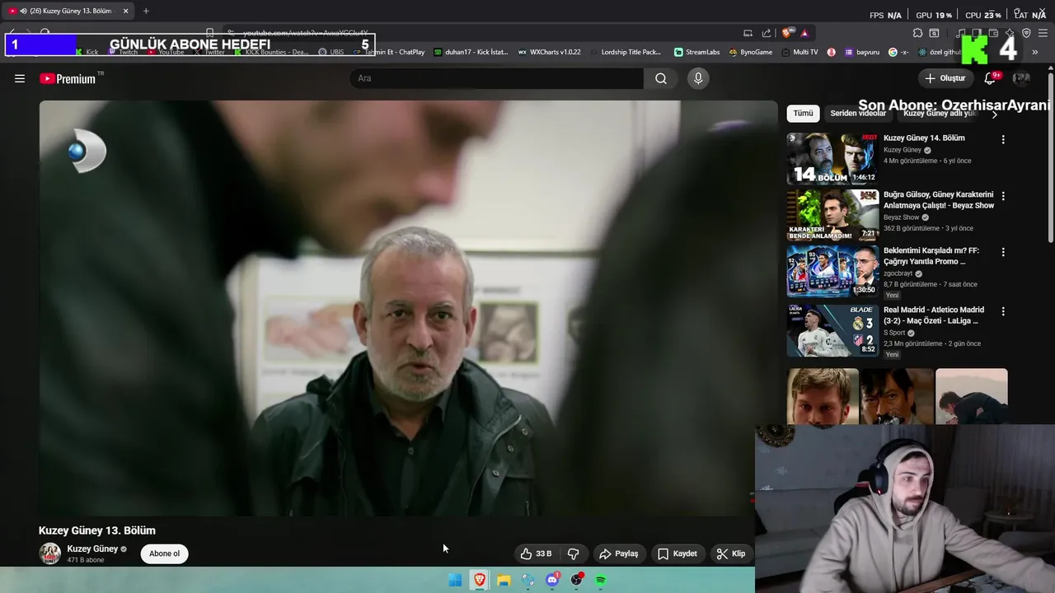Click the magnifier search button
This screenshot has width=1055, height=593.
(661, 78)
